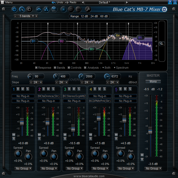Click the master Mono button
The height and width of the screenshot is (178, 178).
153,81
